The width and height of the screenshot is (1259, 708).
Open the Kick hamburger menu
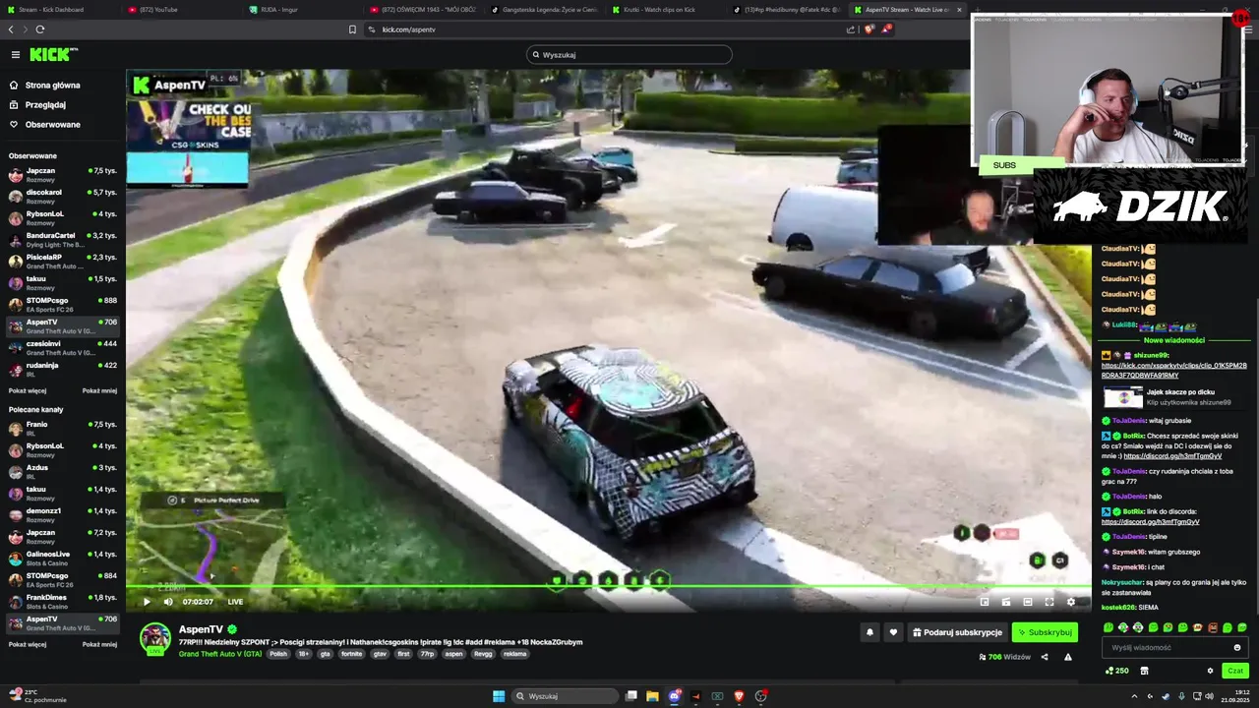coord(16,55)
